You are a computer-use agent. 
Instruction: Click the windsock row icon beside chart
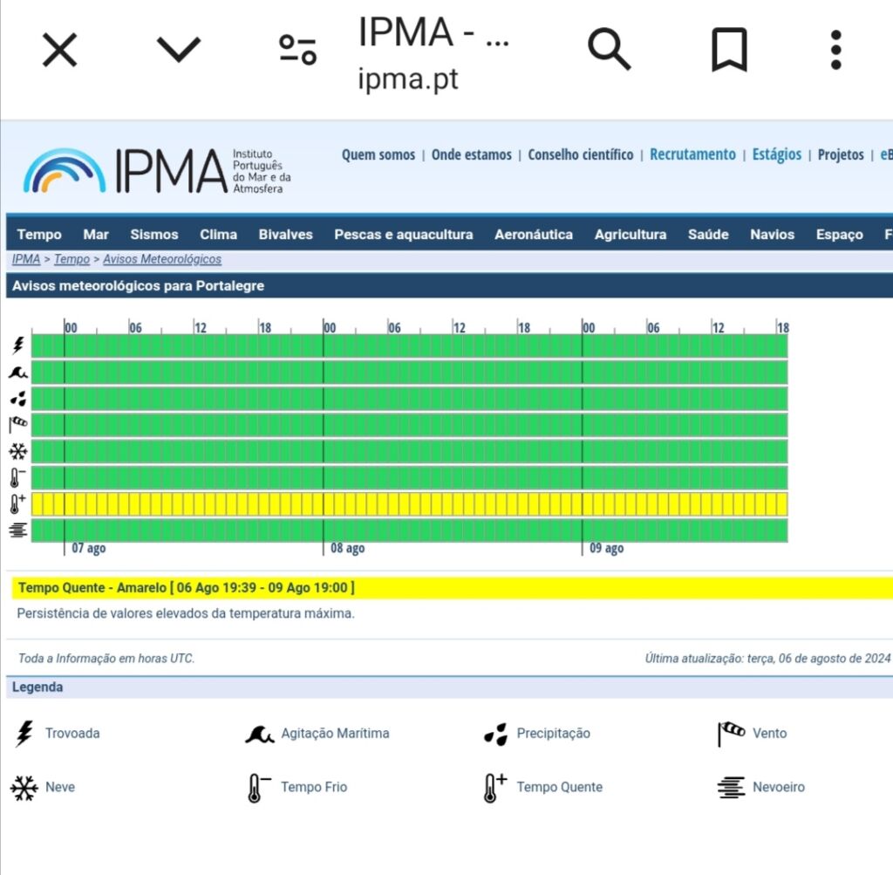tap(18, 425)
